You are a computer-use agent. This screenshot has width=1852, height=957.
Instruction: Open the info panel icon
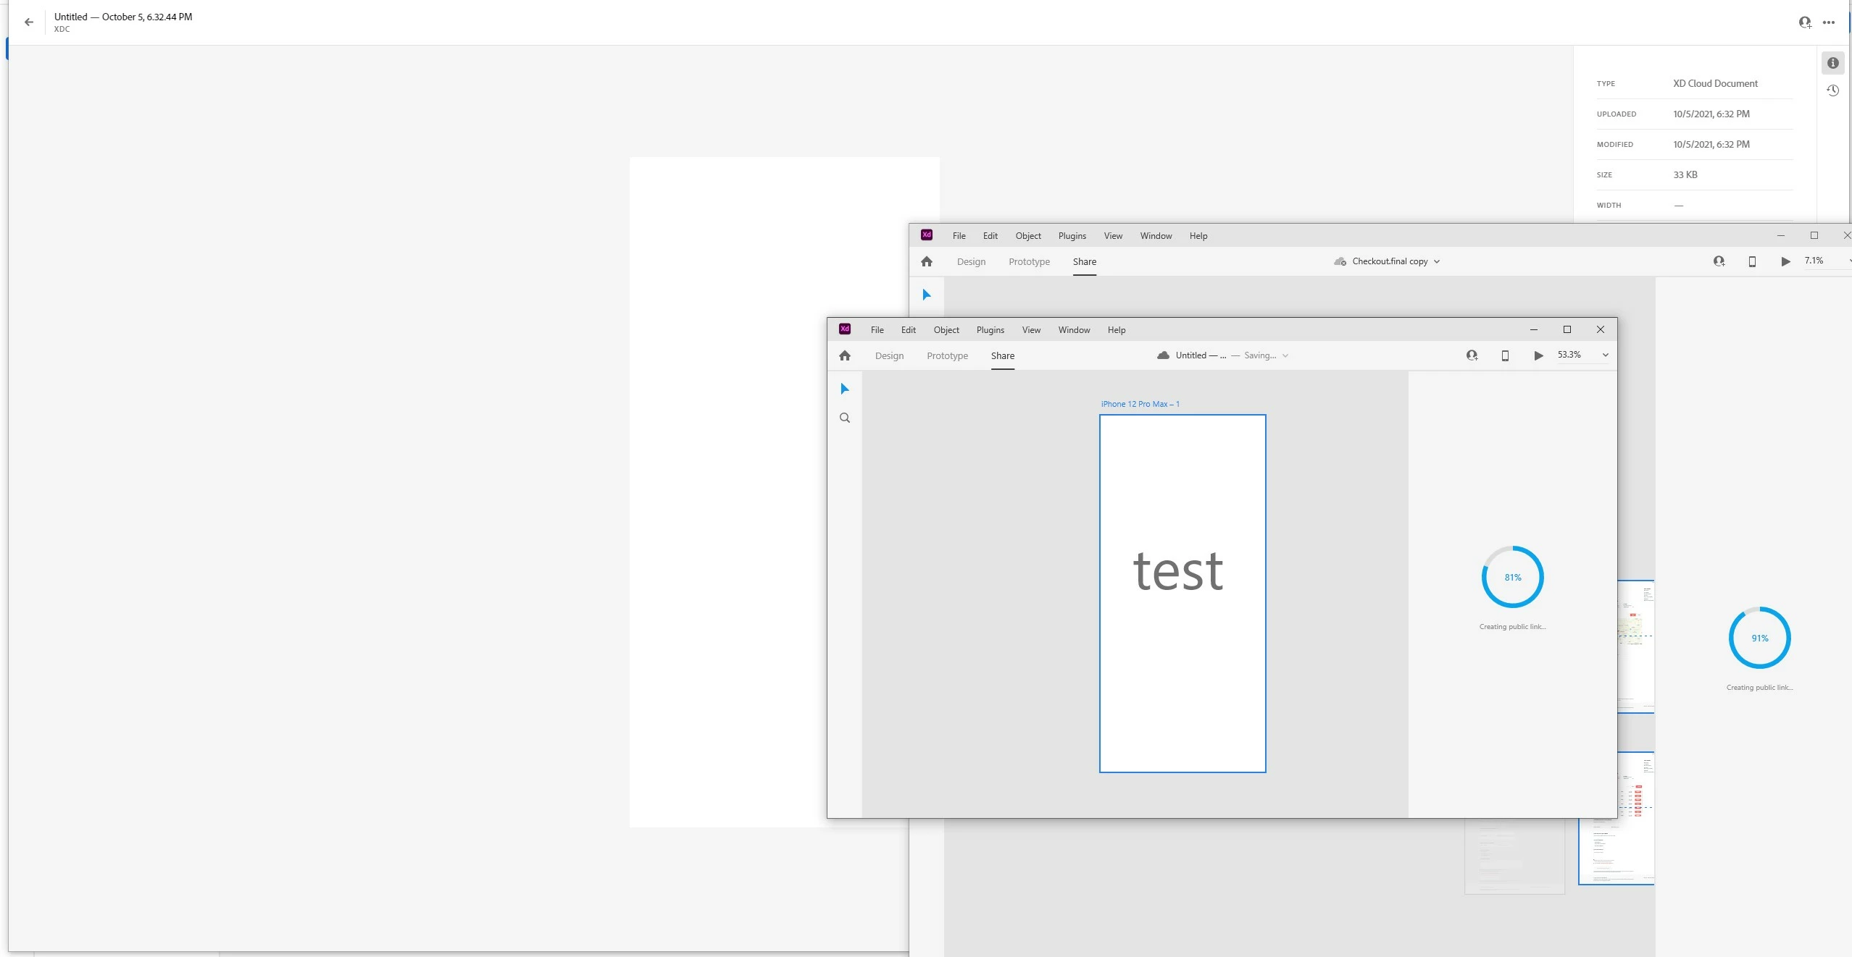point(1832,63)
